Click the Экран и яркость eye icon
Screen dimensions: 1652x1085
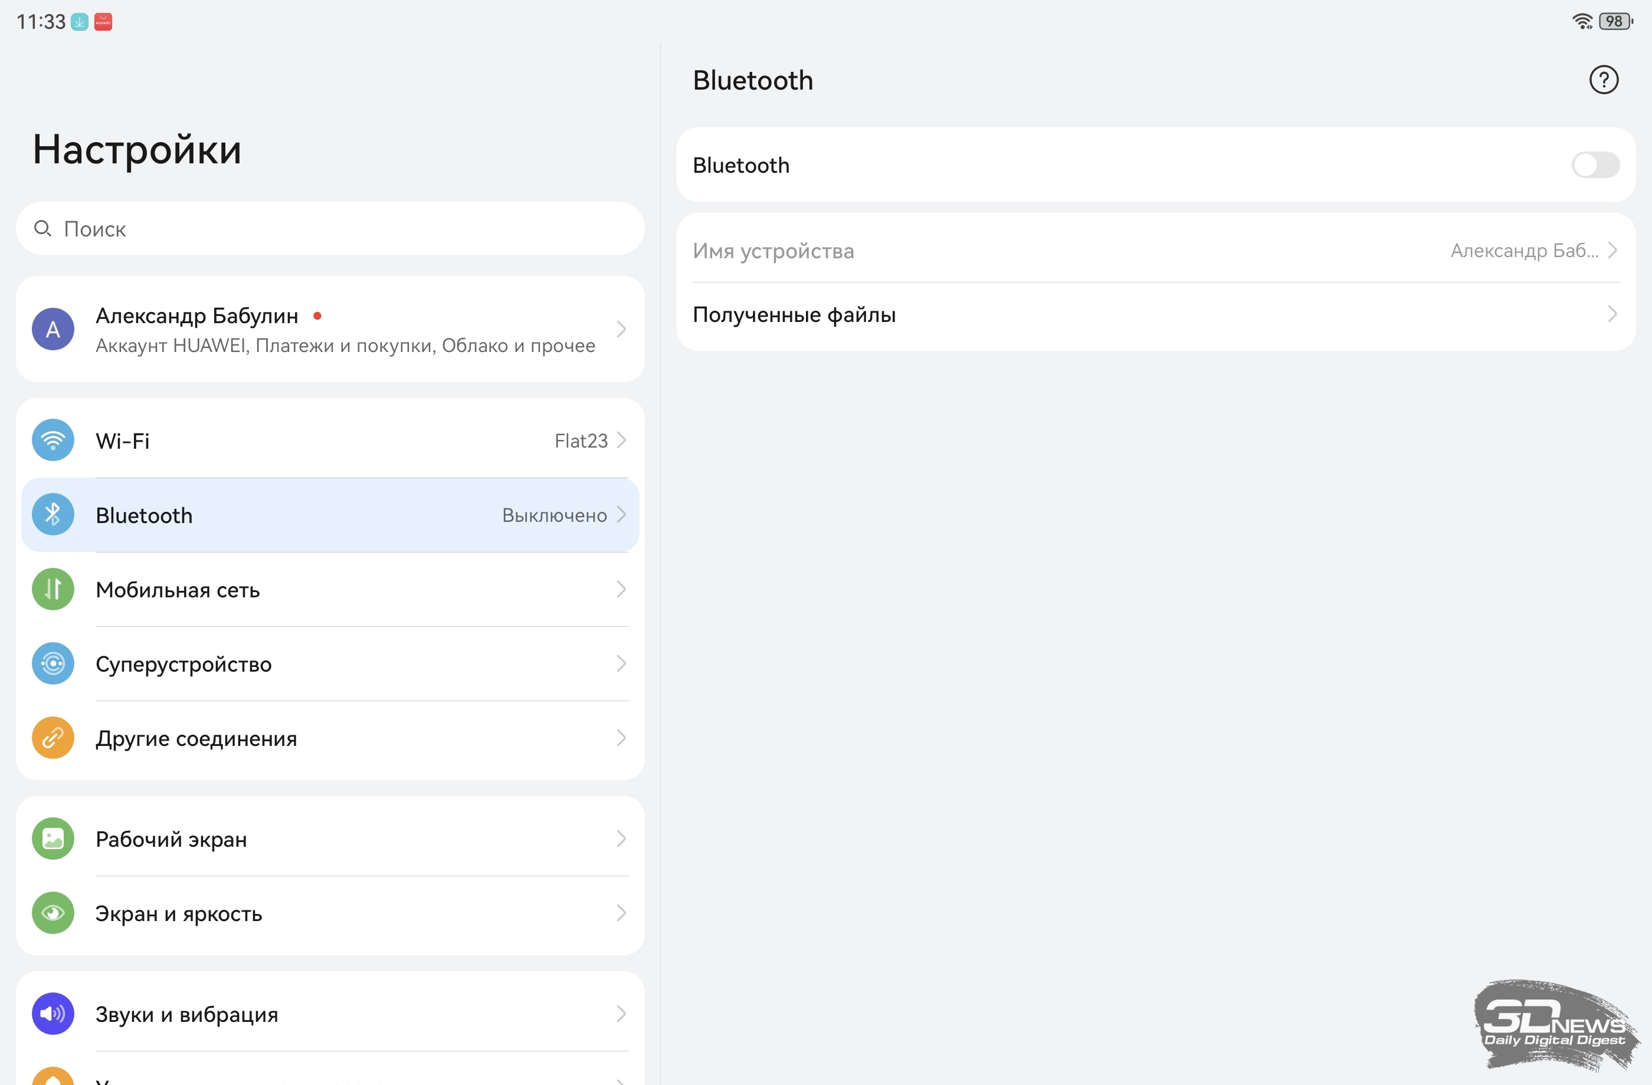click(53, 913)
